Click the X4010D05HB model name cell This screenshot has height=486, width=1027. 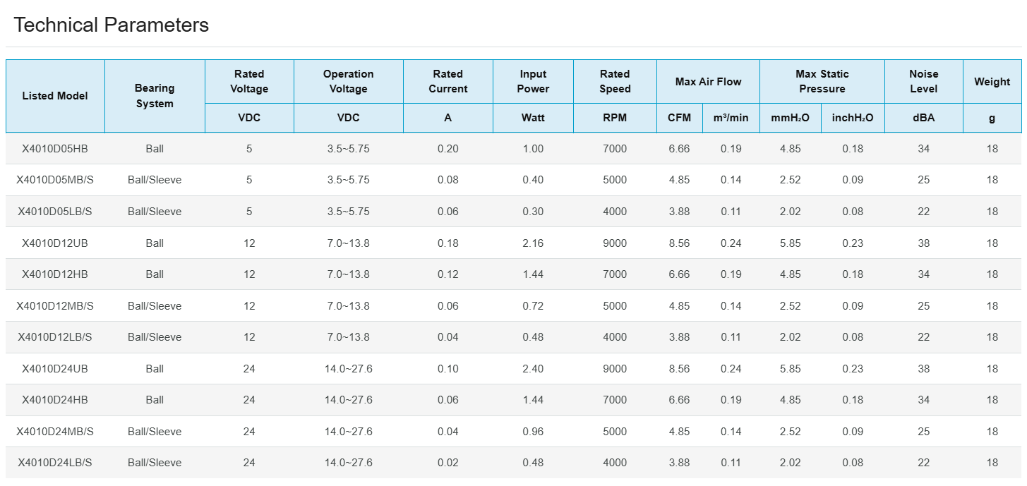click(x=55, y=149)
